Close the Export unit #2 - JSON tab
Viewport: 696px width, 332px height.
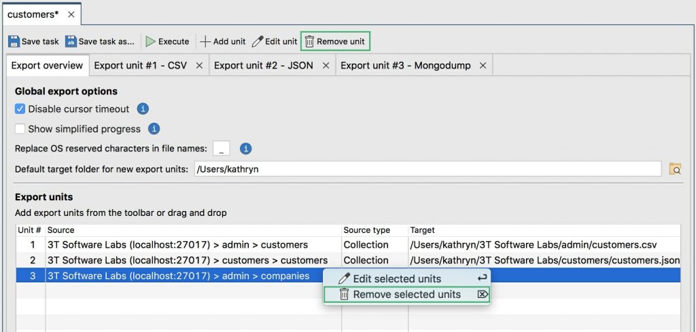[326, 66]
